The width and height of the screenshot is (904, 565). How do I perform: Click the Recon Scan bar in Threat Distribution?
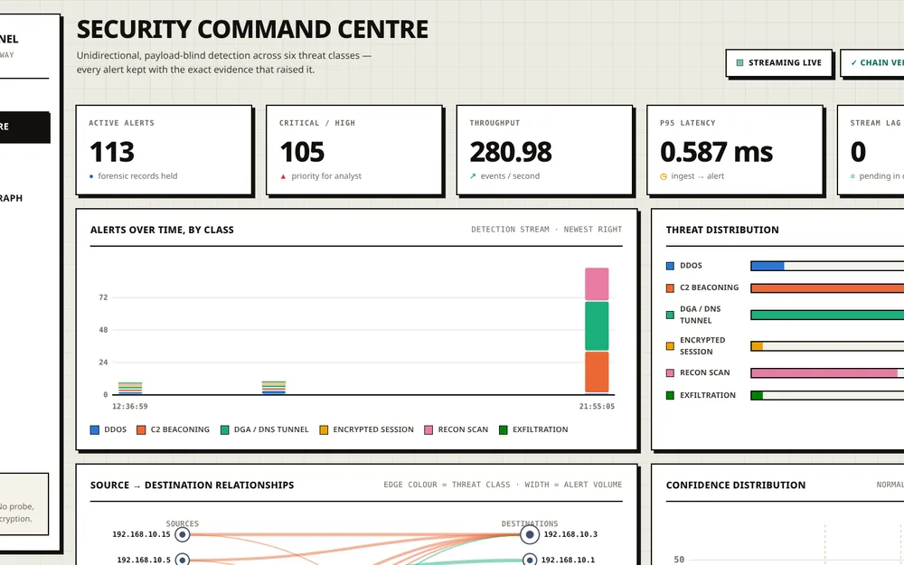pyautogui.click(x=827, y=373)
